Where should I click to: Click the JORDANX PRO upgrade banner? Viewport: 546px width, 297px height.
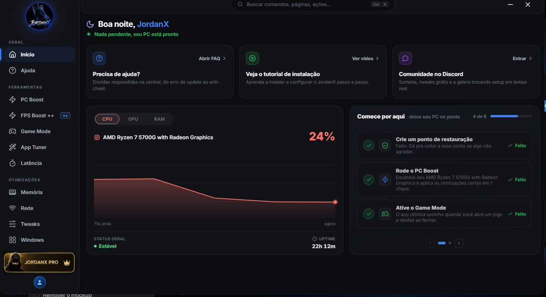(x=39, y=263)
